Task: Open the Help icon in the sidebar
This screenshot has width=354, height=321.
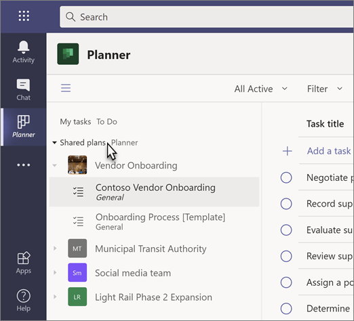Action: (x=24, y=300)
